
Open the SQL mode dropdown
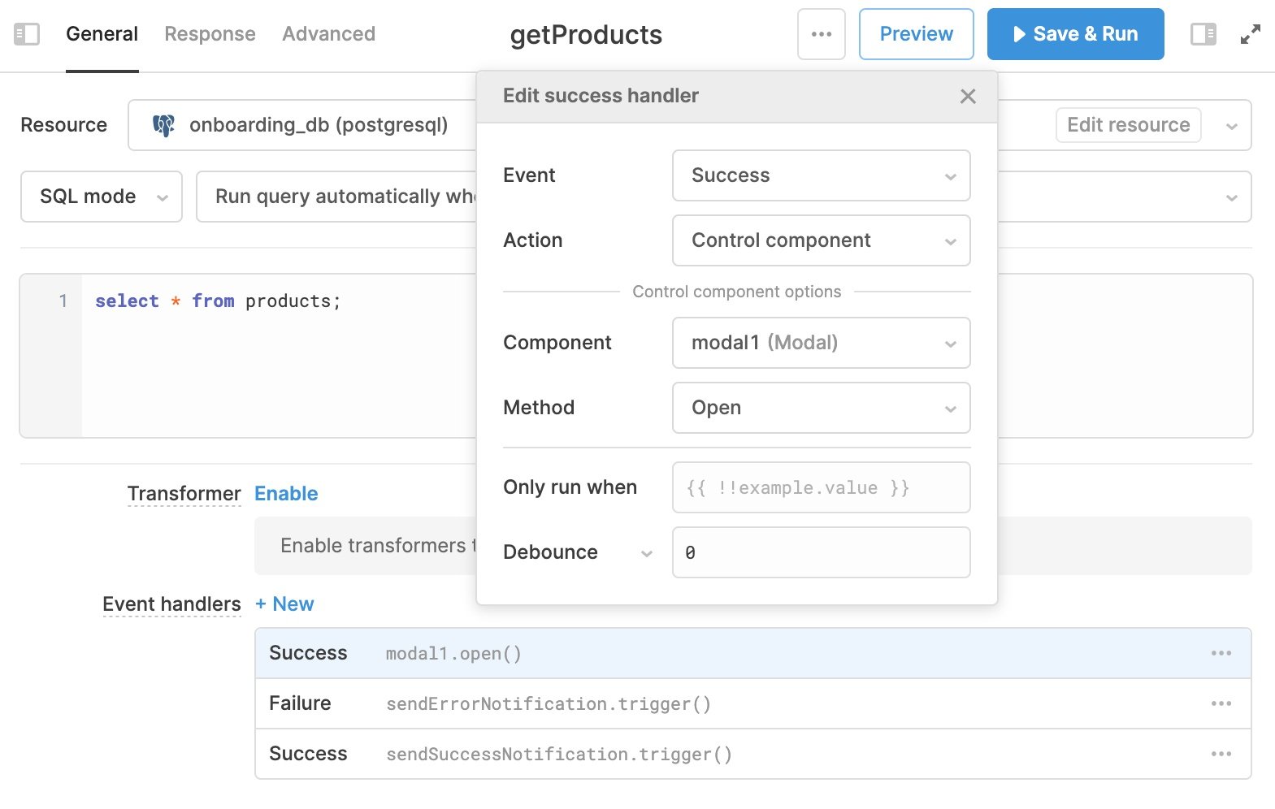click(102, 197)
